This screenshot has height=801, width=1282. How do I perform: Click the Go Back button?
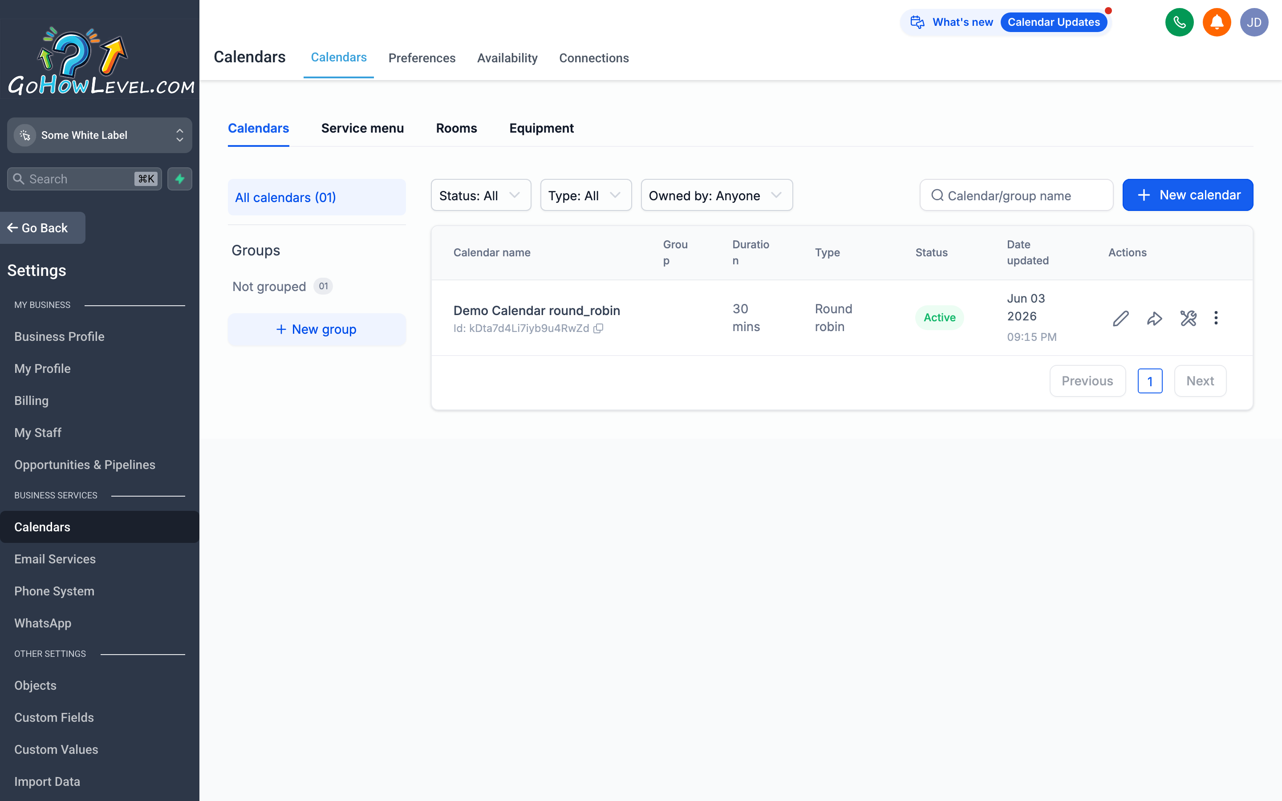pos(42,228)
